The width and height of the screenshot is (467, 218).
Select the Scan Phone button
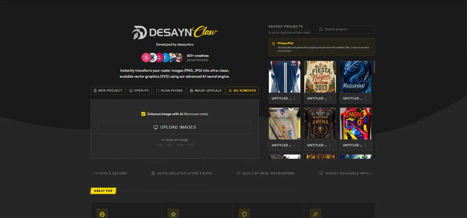tap(169, 91)
